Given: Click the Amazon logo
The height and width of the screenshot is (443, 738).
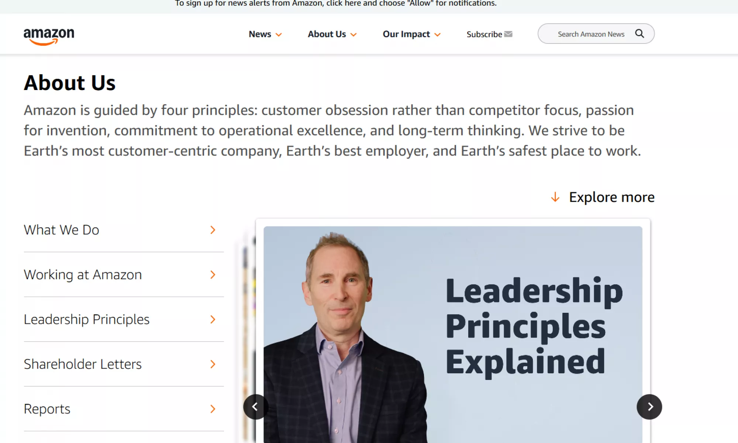Looking at the screenshot, I should 49,36.
